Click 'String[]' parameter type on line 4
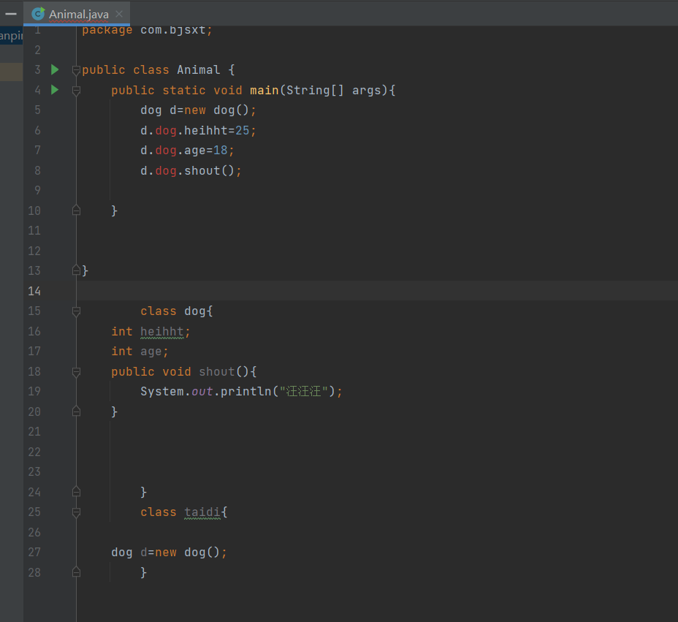 click(x=315, y=91)
